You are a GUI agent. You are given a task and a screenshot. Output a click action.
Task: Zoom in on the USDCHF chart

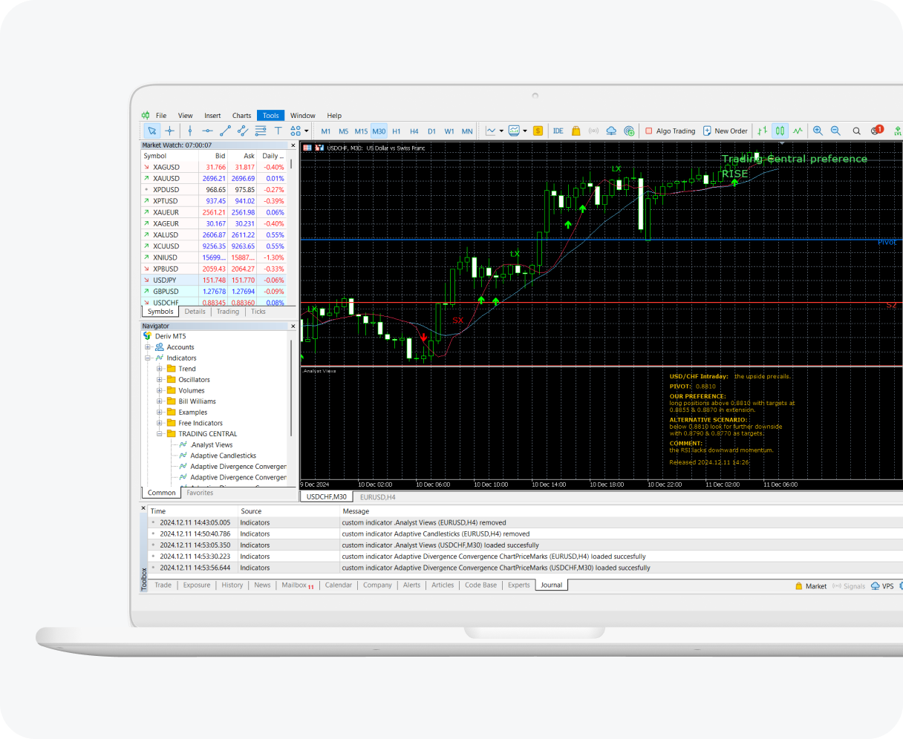coord(818,131)
